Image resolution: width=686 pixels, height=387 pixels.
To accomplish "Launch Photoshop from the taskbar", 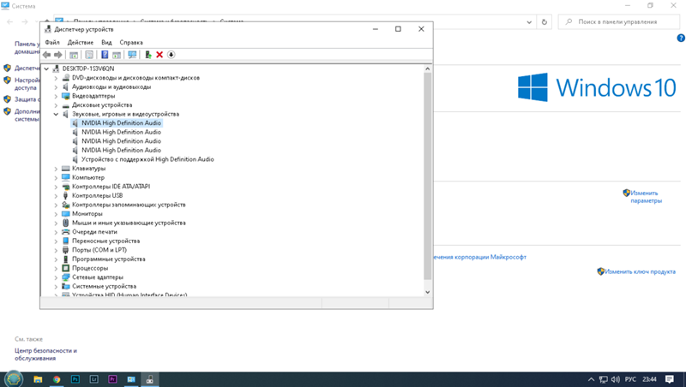I will 75,379.
